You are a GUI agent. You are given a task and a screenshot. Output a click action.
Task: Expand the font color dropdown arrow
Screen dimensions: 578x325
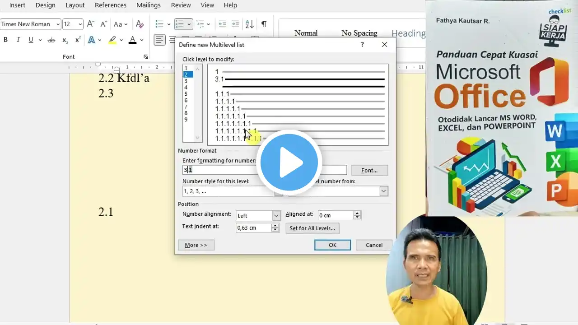(141, 40)
